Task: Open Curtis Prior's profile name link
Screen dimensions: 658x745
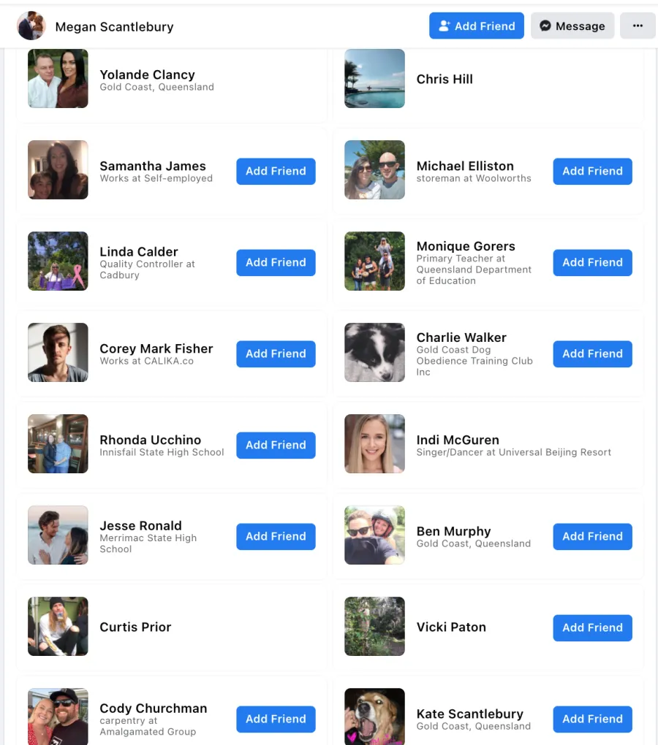Action: [135, 627]
